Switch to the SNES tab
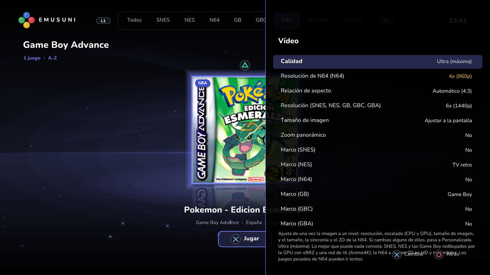The image size is (490, 275). (x=163, y=20)
